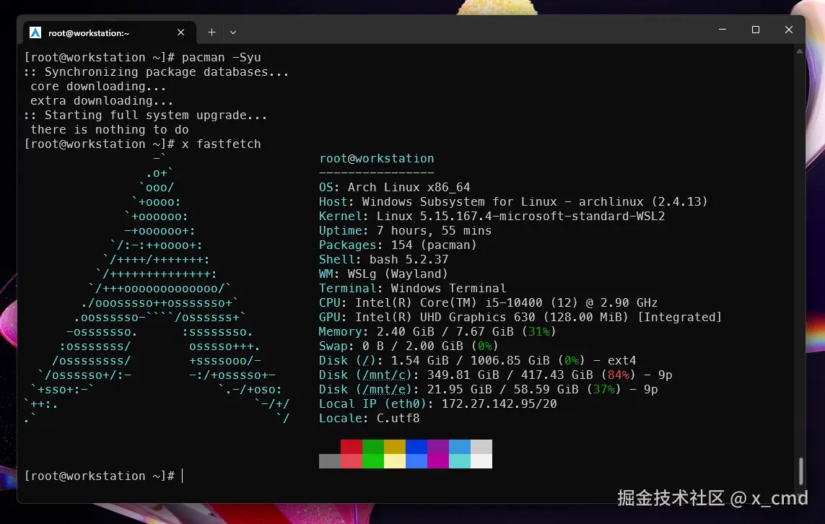The height and width of the screenshot is (524, 825).
Task: Click the "x fastfetch" command text
Action: click(x=221, y=144)
